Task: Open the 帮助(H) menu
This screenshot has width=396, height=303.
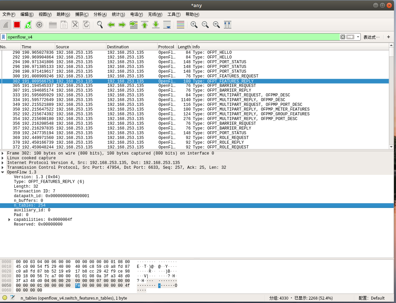Action: coord(192,14)
